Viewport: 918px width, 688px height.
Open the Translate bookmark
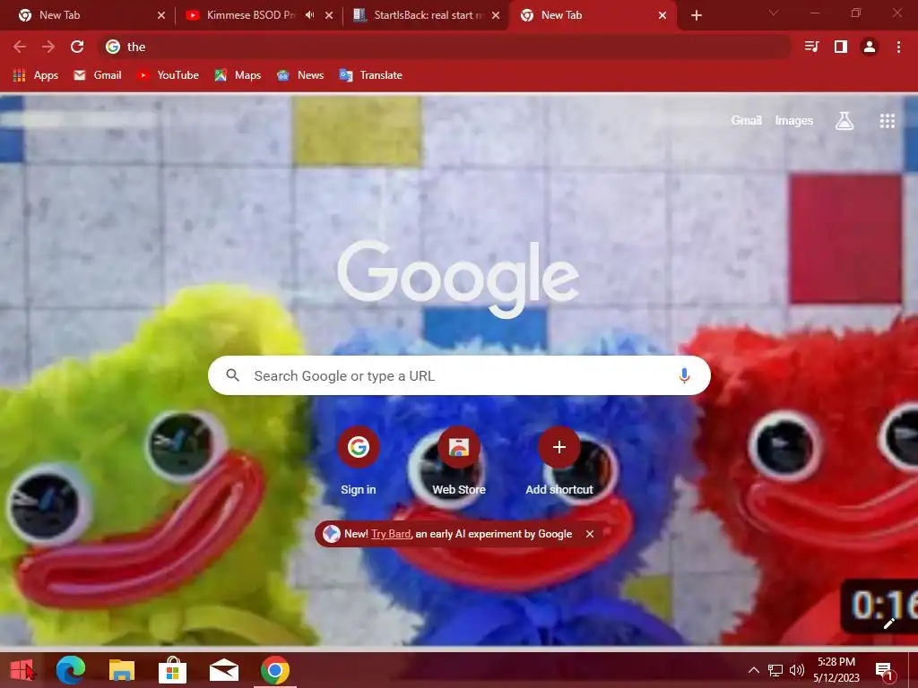pos(370,75)
